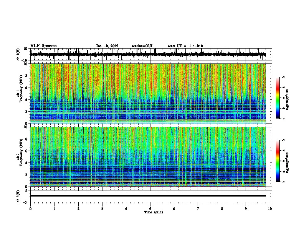Click the '-3' label on upper colorbar
Image resolution: width=304 pixels, height=234 pixels.
tap(283, 77)
